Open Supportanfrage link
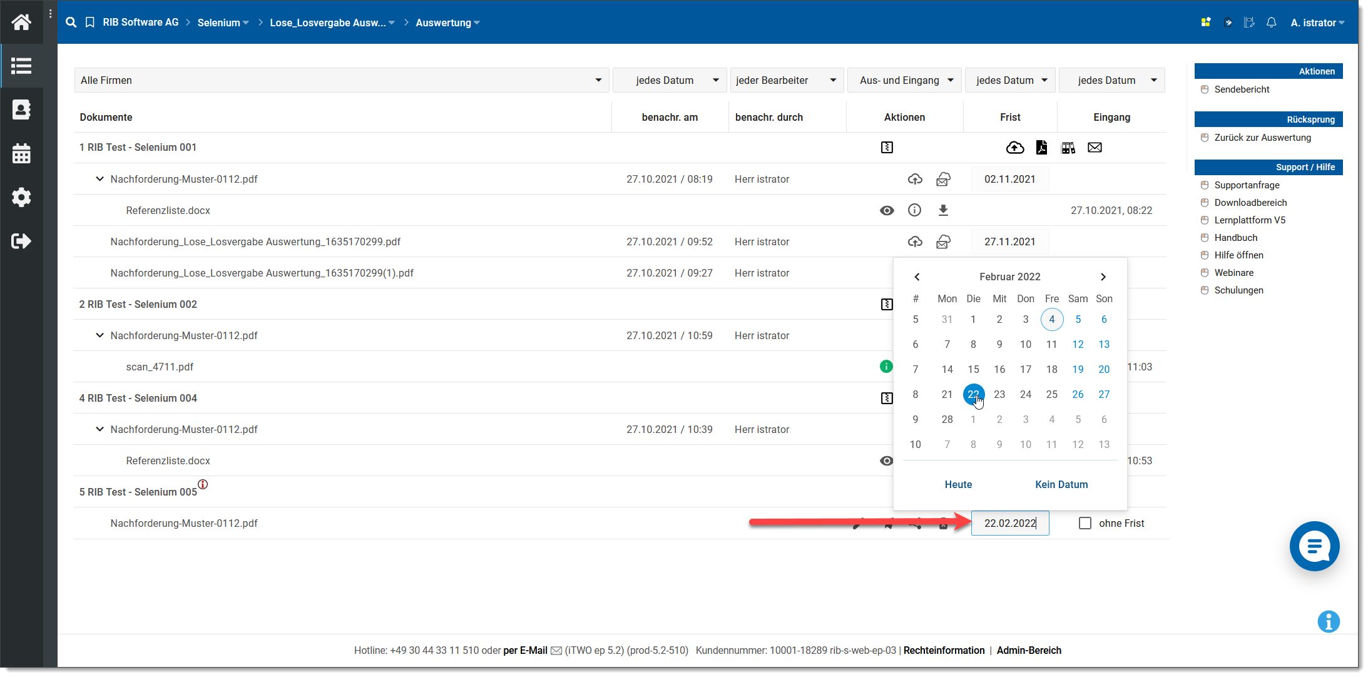1368x677 pixels. (1247, 185)
